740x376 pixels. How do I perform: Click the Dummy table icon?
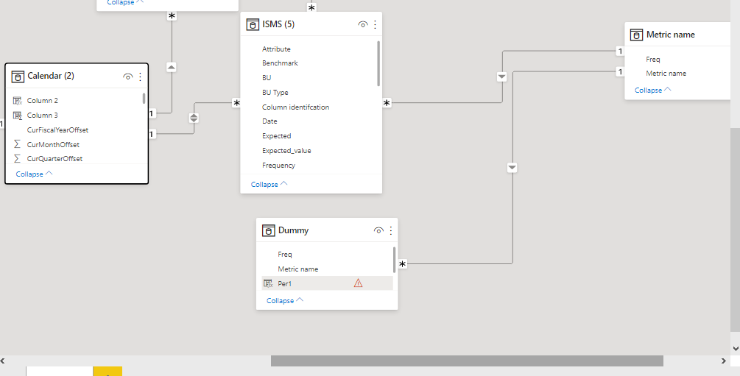[268, 231]
